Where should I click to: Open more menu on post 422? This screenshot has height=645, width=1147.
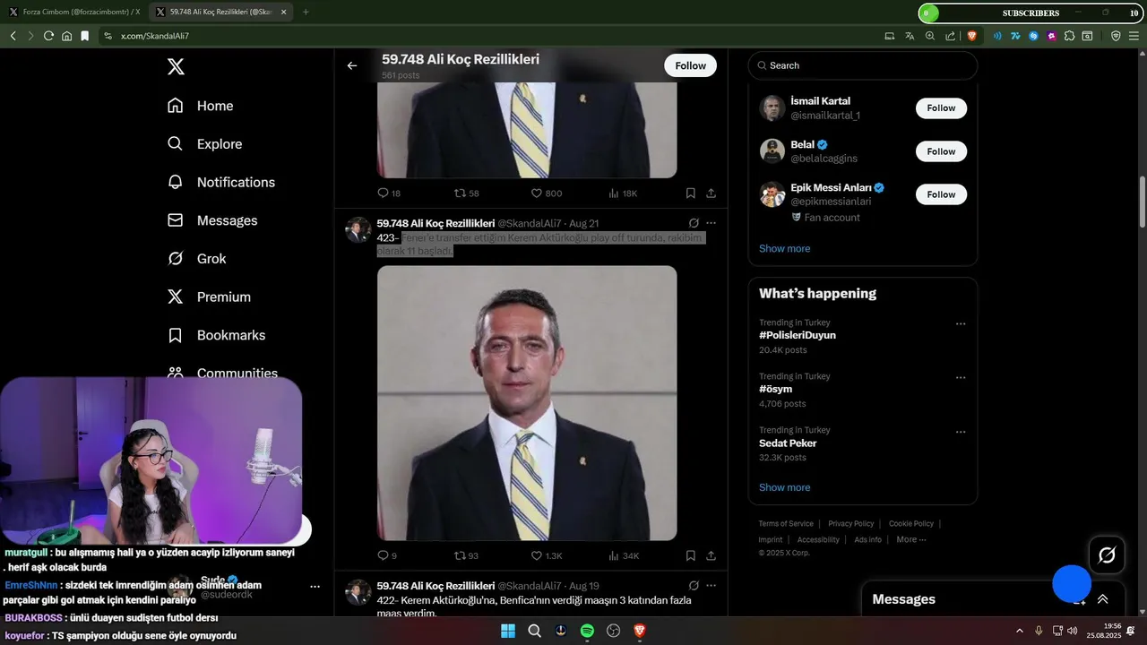(711, 586)
